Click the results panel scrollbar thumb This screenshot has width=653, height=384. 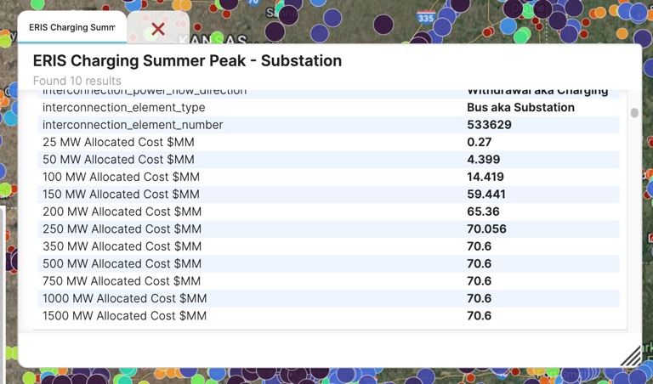(x=634, y=113)
